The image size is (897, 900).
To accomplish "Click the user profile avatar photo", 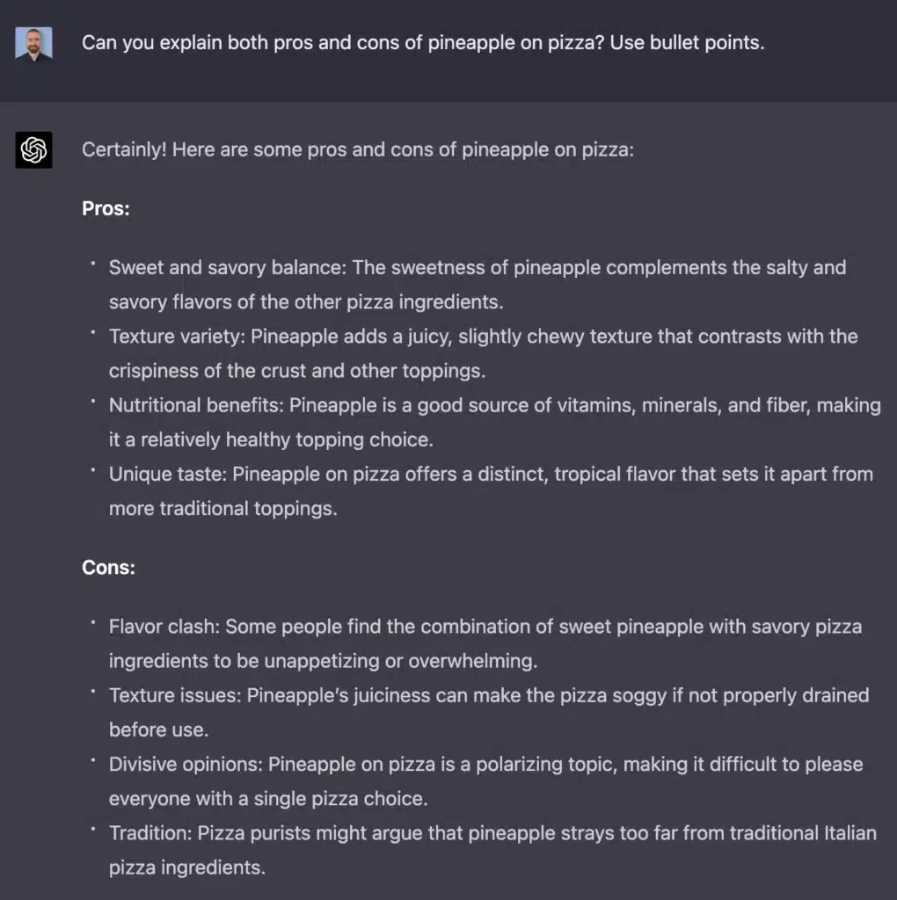I will click(x=33, y=43).
